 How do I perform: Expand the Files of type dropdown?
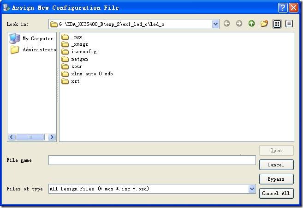[x=252, y=189]
